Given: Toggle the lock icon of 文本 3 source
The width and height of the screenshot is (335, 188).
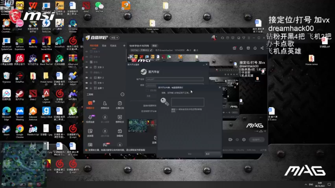Looking at the screenshot, I should point(91,67).
